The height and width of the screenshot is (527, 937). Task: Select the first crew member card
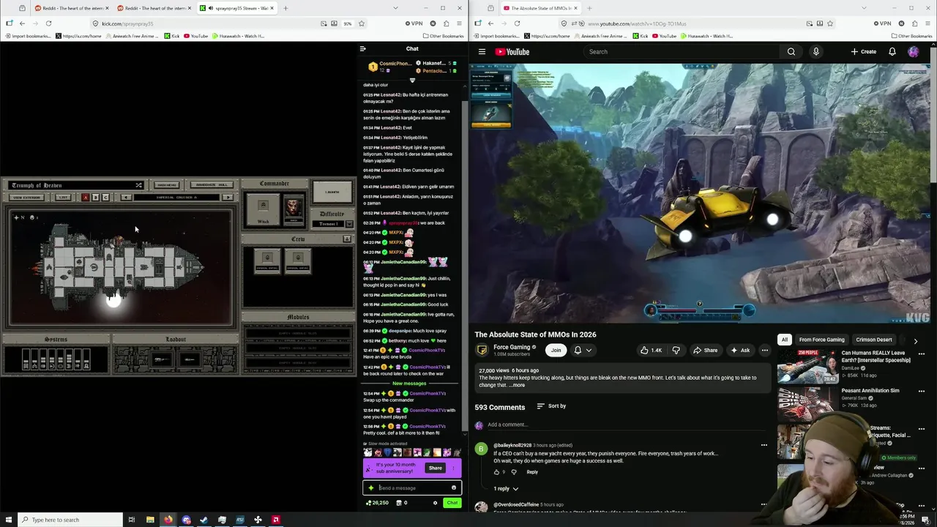[x=267, y=261]
